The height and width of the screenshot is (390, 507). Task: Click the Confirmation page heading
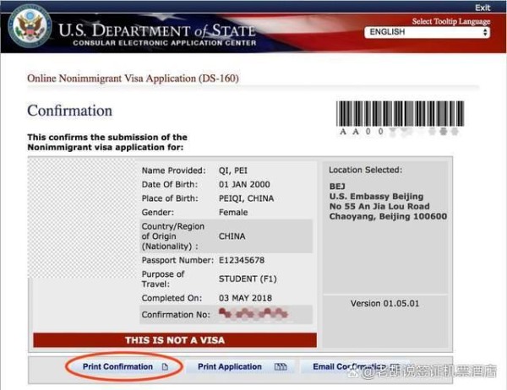click(69, 111)
